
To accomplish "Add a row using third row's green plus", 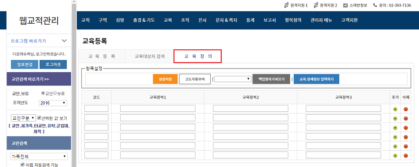I will pyautogui.click(x=395, y=128).
